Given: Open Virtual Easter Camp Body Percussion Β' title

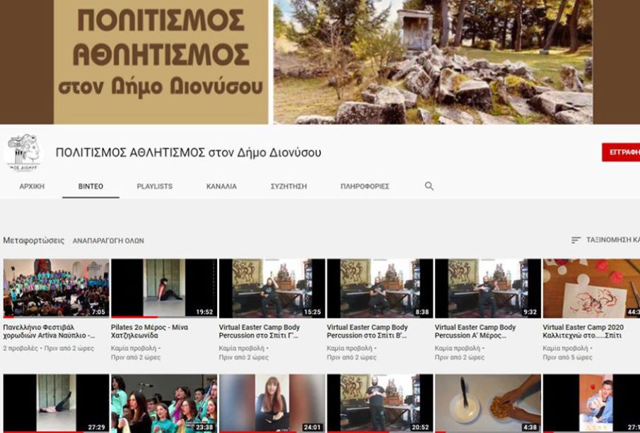Looking at the screenshot, I should [367, 332].
